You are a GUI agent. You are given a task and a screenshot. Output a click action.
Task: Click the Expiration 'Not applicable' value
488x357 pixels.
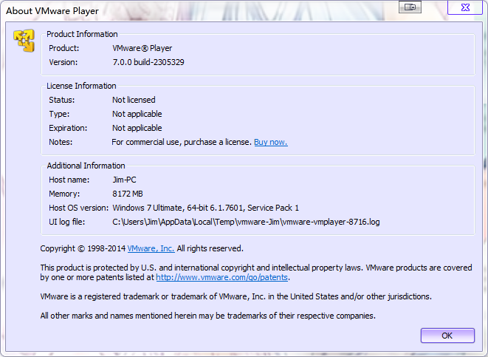click(137, 128)
